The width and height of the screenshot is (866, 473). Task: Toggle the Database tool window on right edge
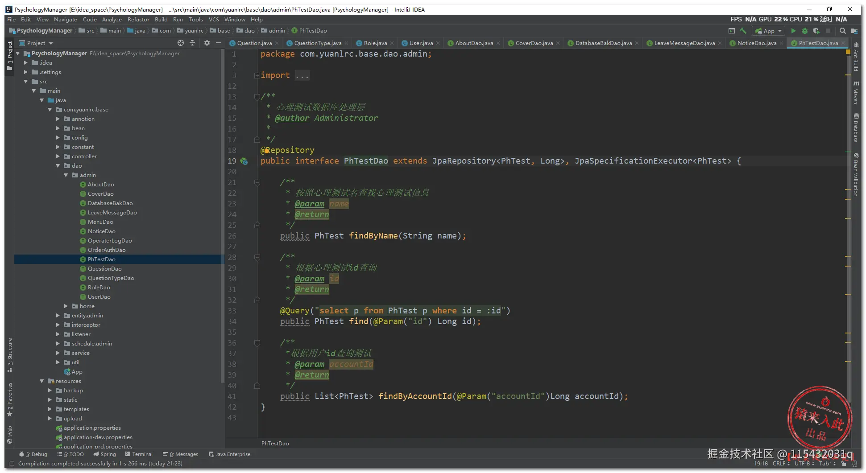(856, 128)
